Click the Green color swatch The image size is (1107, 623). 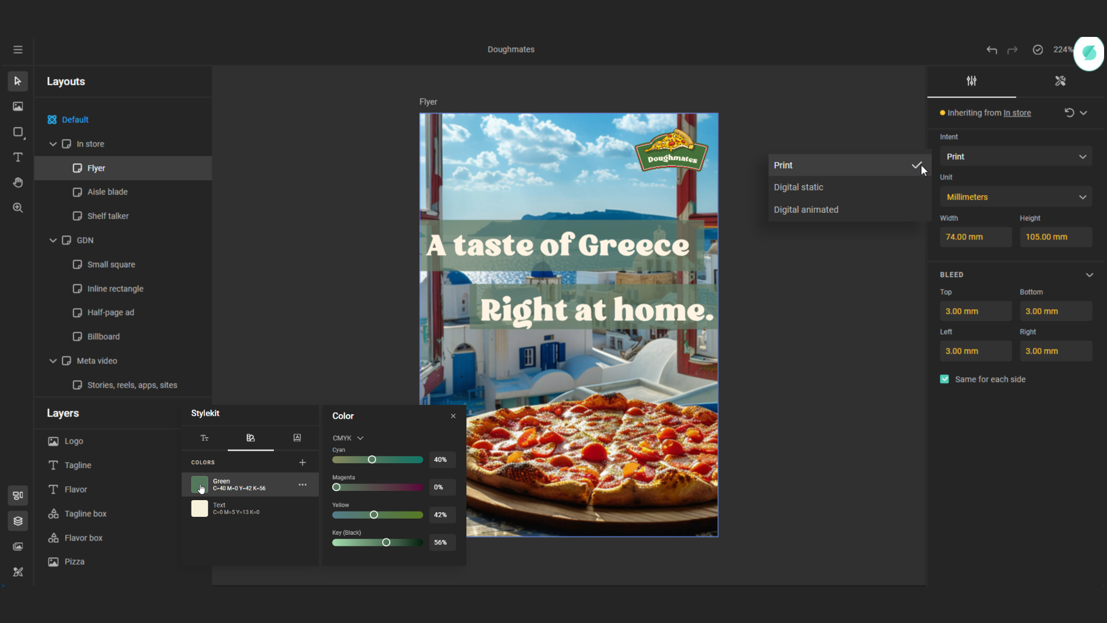tap(199, 485)
